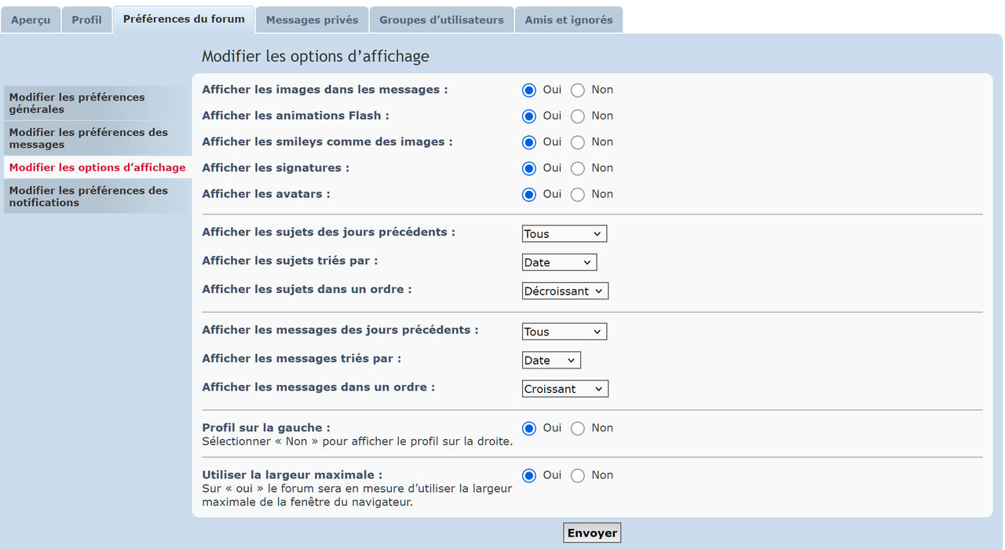Open the topics sorted by Date dropdown
The height and width of the screenshot is (550, 1005).
click(x=560, y=262)
